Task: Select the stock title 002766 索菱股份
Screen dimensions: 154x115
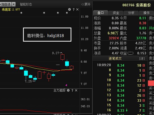Action: pyautogui.click(x=136, y=5)
